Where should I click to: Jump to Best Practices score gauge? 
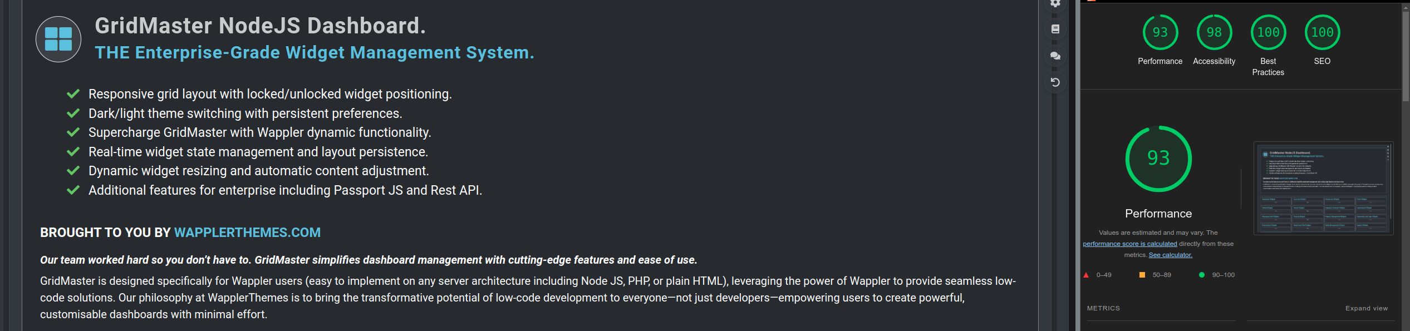[1268, 32]
